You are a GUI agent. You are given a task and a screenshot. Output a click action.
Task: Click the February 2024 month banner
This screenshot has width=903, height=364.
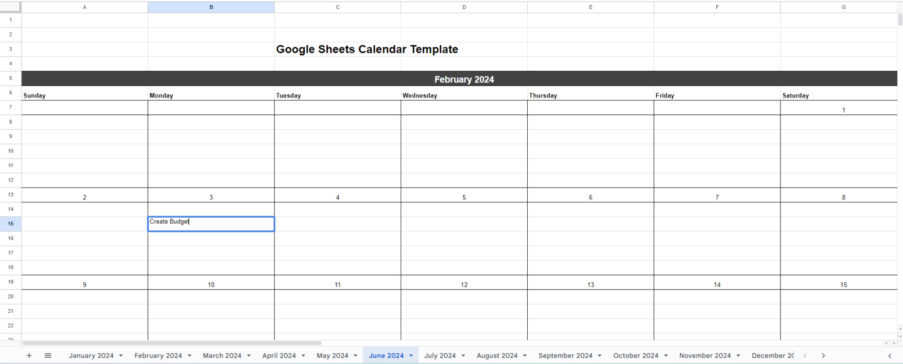(x=464, y=79)
